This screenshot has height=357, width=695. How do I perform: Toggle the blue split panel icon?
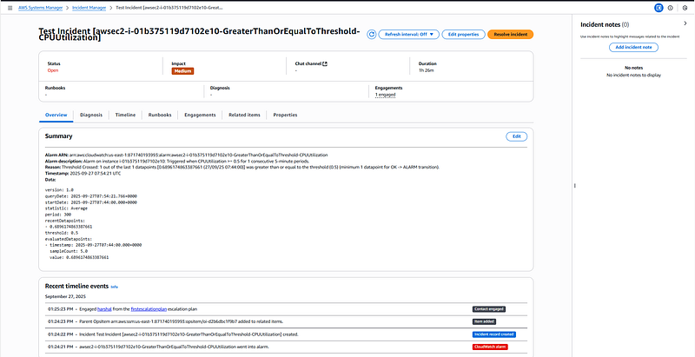pyautogui.click(x=659, y=8)
